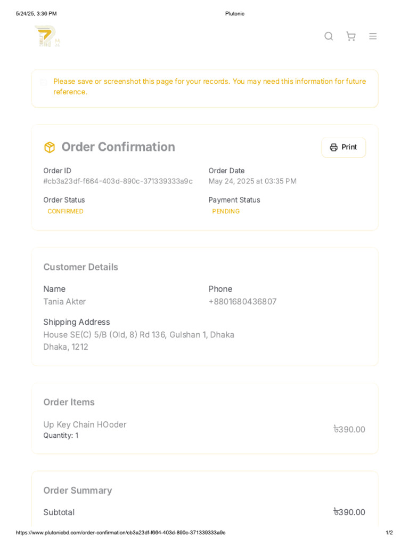Click the Subtotal amount in Order Summary
The image size is (409, 546).
point(349,512)
